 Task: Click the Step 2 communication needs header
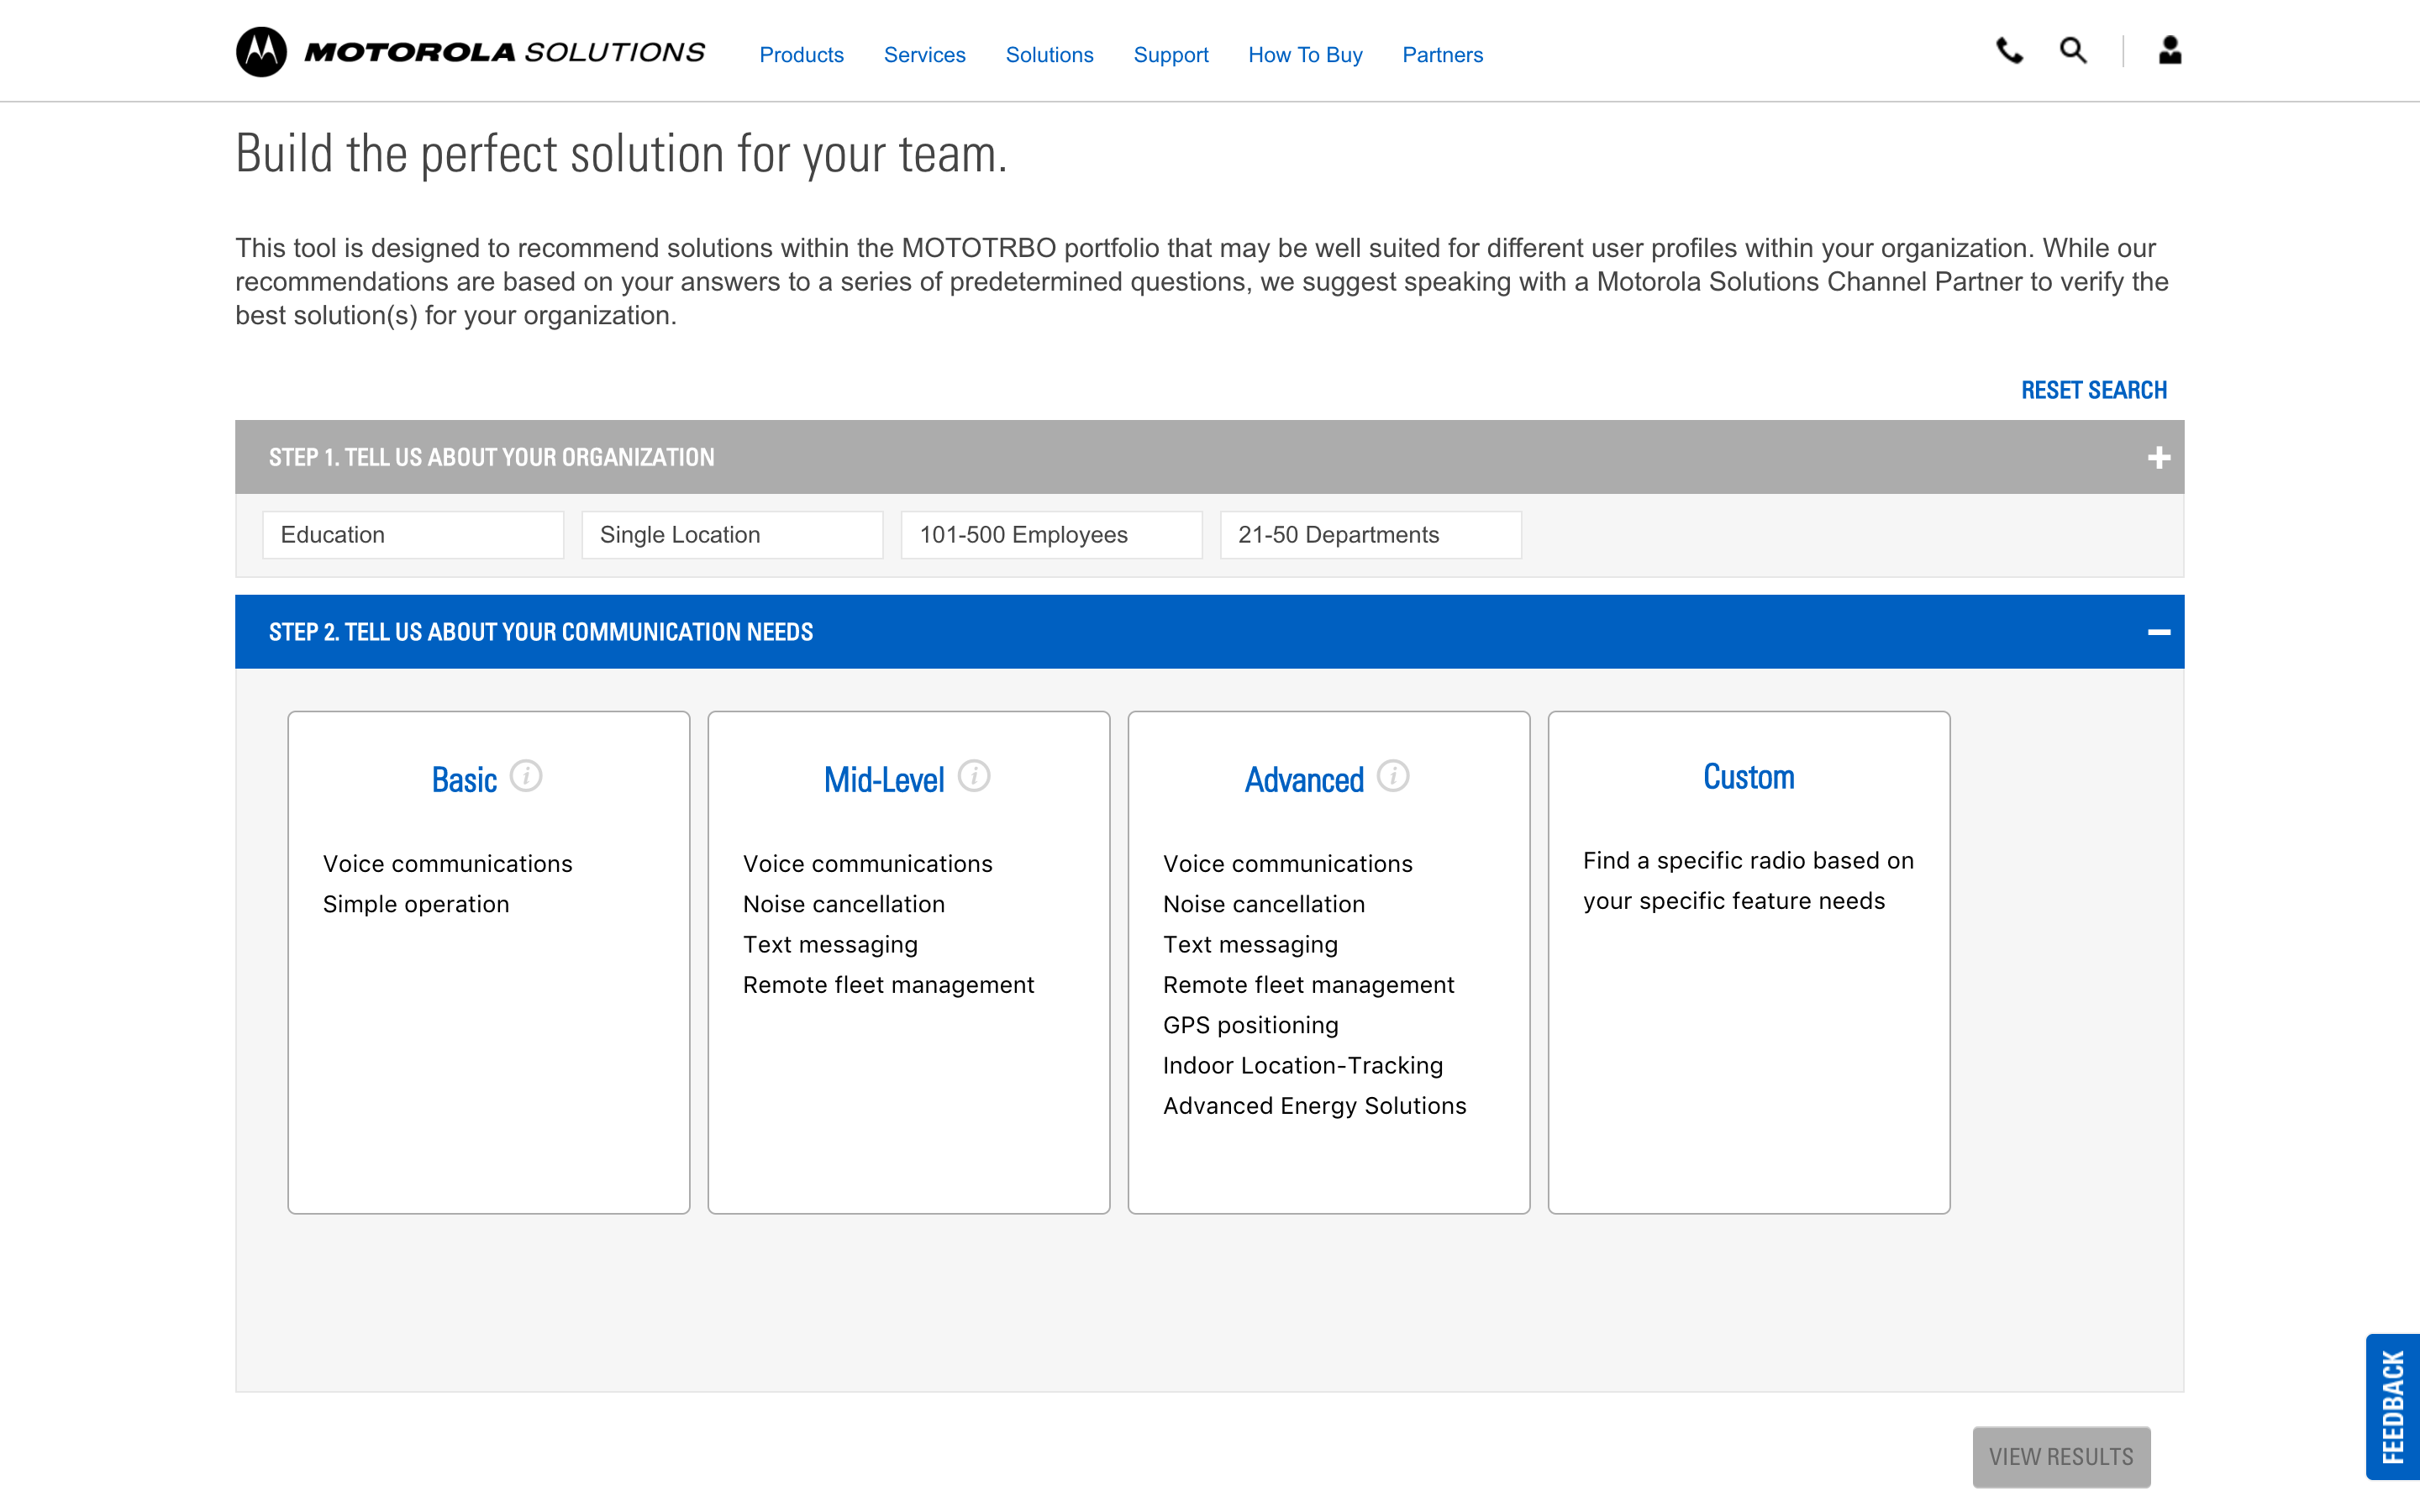coord(1209,632)
